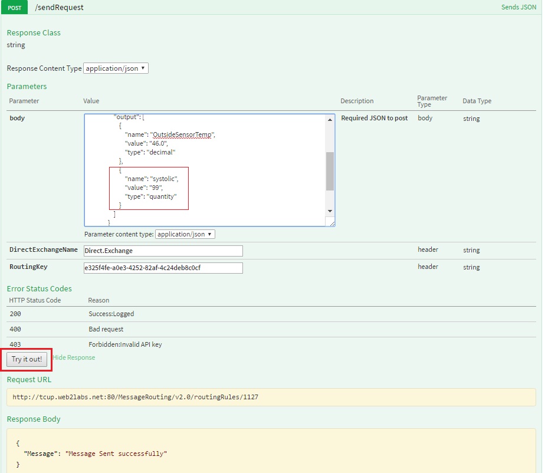Click the Forbidden:Invalid API key reason

[x=125, y=344]
